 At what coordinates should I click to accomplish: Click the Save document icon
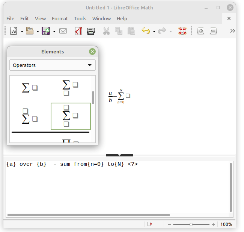coord(46,31)
